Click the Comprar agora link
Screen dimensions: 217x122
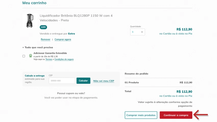(x=63, y=39)
